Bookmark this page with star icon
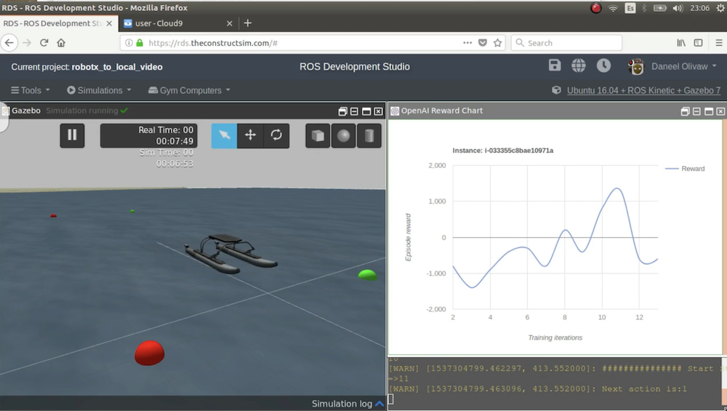The height and width of the screenshot is (411, 727). (x=497, y=43)
